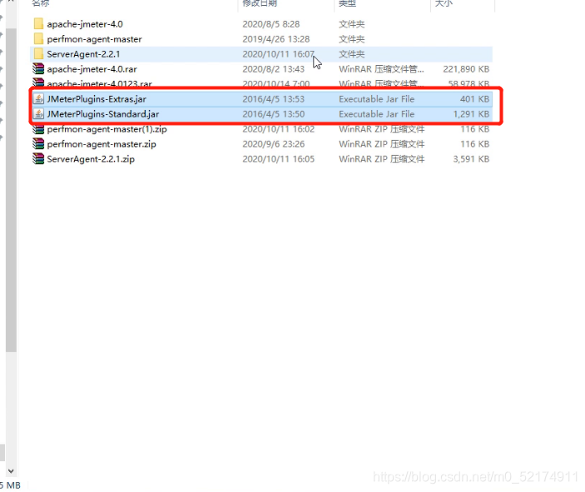Click date 2019/4/26 13:28

coord(276,39)
